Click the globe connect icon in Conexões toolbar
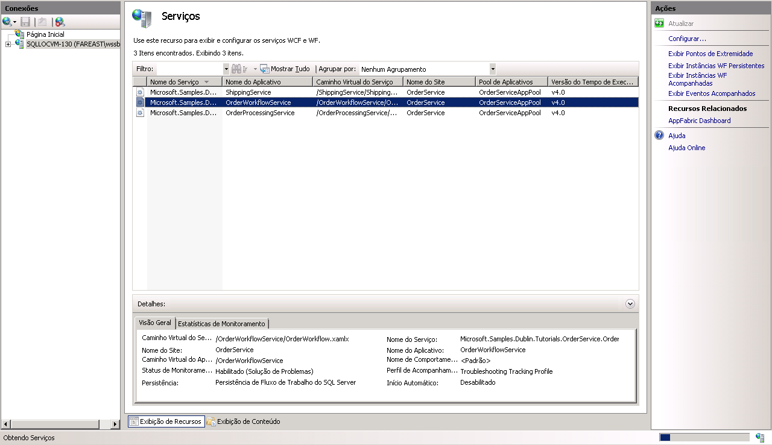The image size is (772, 445). 7,22
